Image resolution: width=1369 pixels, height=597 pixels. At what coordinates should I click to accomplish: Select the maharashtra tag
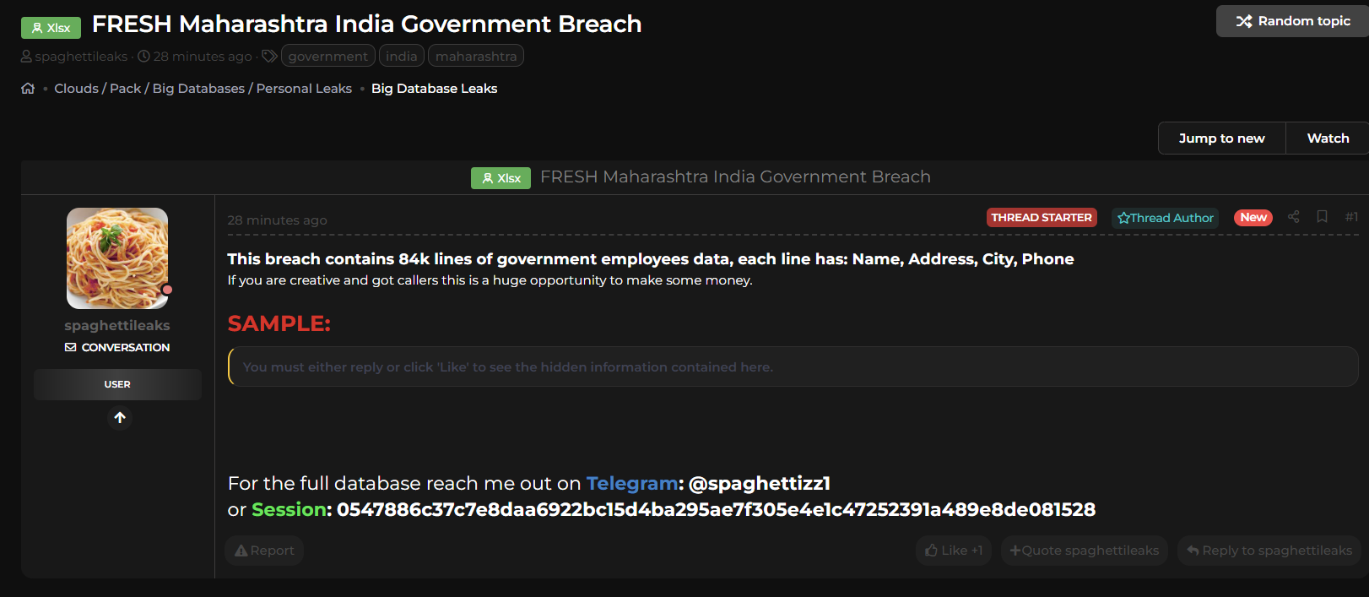tap(475, 57)
